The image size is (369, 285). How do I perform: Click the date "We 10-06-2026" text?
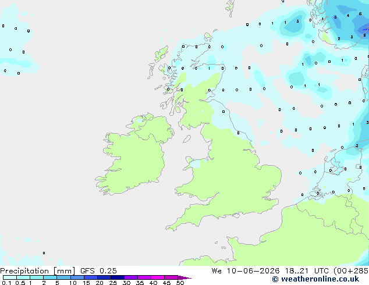pyautogui.click(x=246, y=271)
